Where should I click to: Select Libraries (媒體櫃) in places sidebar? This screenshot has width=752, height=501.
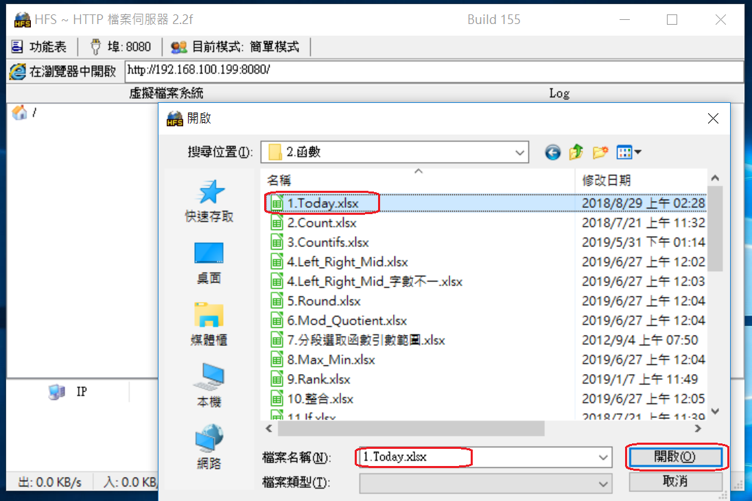(x=209, y=325)
